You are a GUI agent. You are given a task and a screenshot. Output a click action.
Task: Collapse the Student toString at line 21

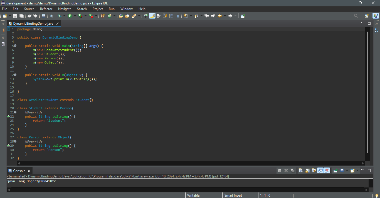click(x=15, y=112)
